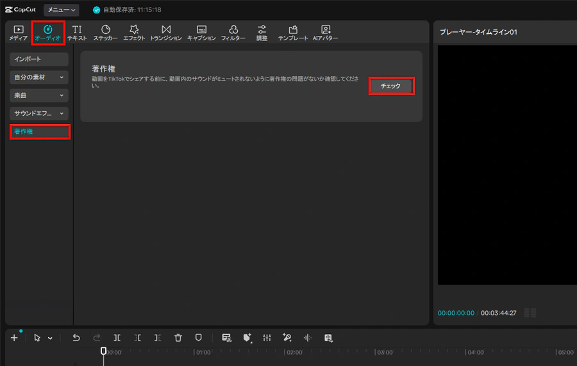Click the チェック copyright button
577x366 pixels.
pyautogui.click(x=392, y=86)
